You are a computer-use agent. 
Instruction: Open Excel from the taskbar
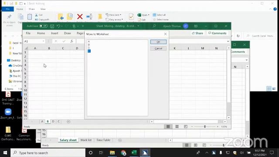coord(134,153)
